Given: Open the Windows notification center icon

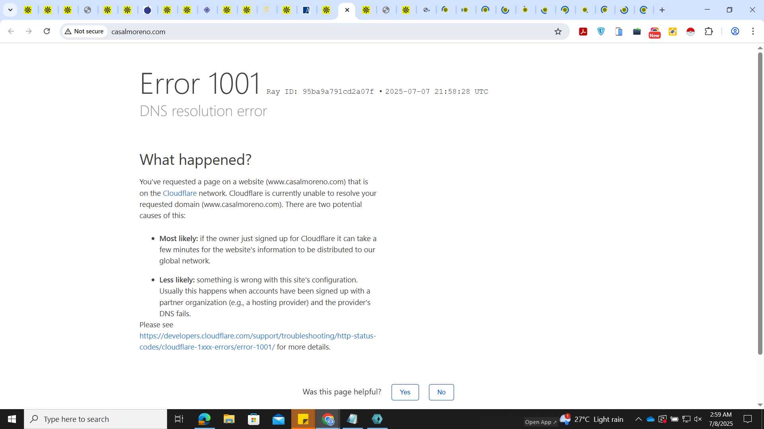Looking at the screenshot, I should (x=748, y=419).
